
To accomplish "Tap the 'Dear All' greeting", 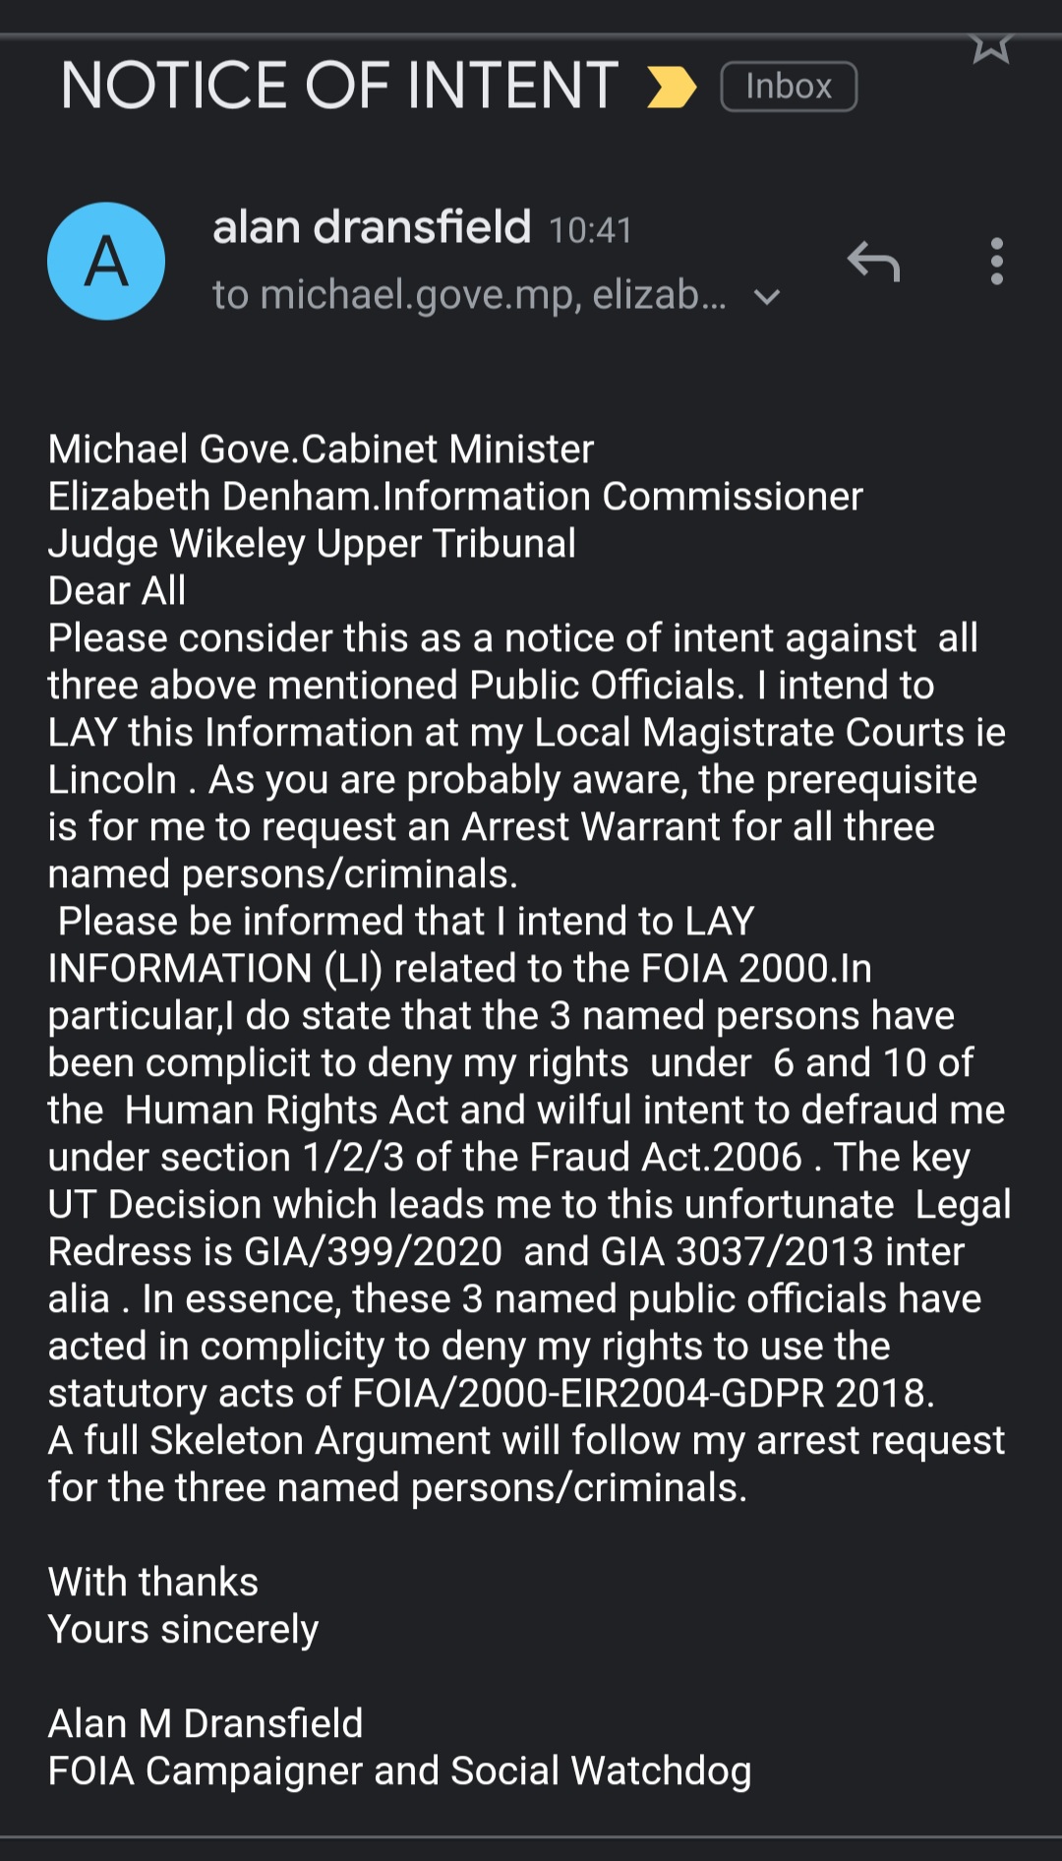I will [117, 591].
